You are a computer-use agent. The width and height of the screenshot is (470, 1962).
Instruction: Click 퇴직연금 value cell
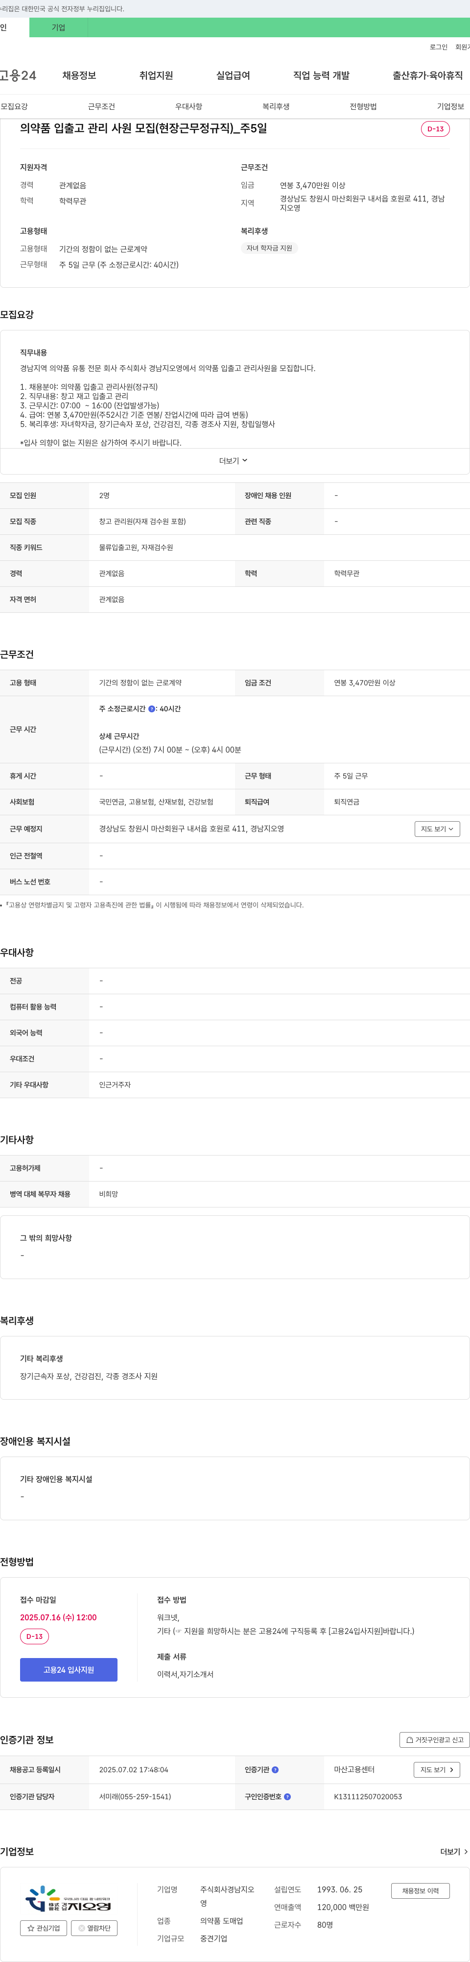click(x=347, y=802)
